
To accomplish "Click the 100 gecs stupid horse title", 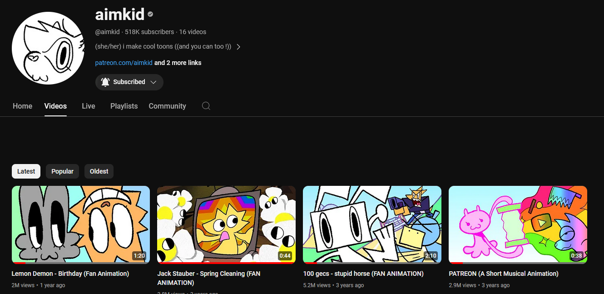I will 363,274.
